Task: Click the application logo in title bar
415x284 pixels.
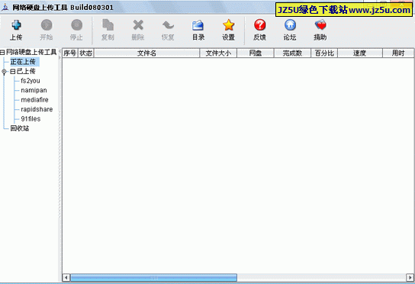Action: 5,7
